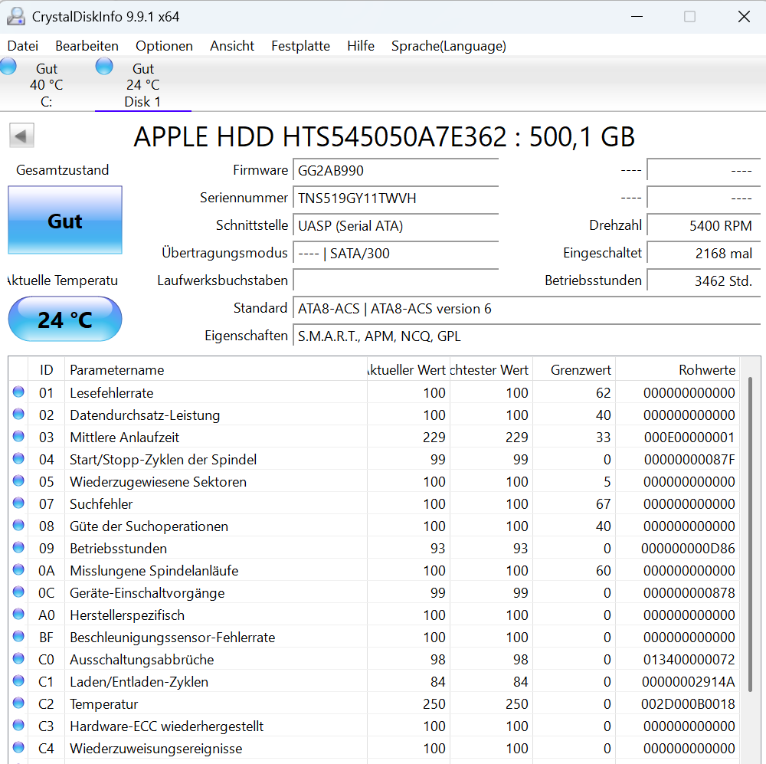Select raw value 002D000B0018
766x764 pixels.
(689, 704)
